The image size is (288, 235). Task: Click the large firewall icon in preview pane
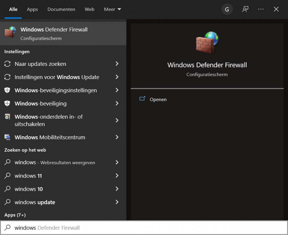pyautogui.click(x=207, y=42)
